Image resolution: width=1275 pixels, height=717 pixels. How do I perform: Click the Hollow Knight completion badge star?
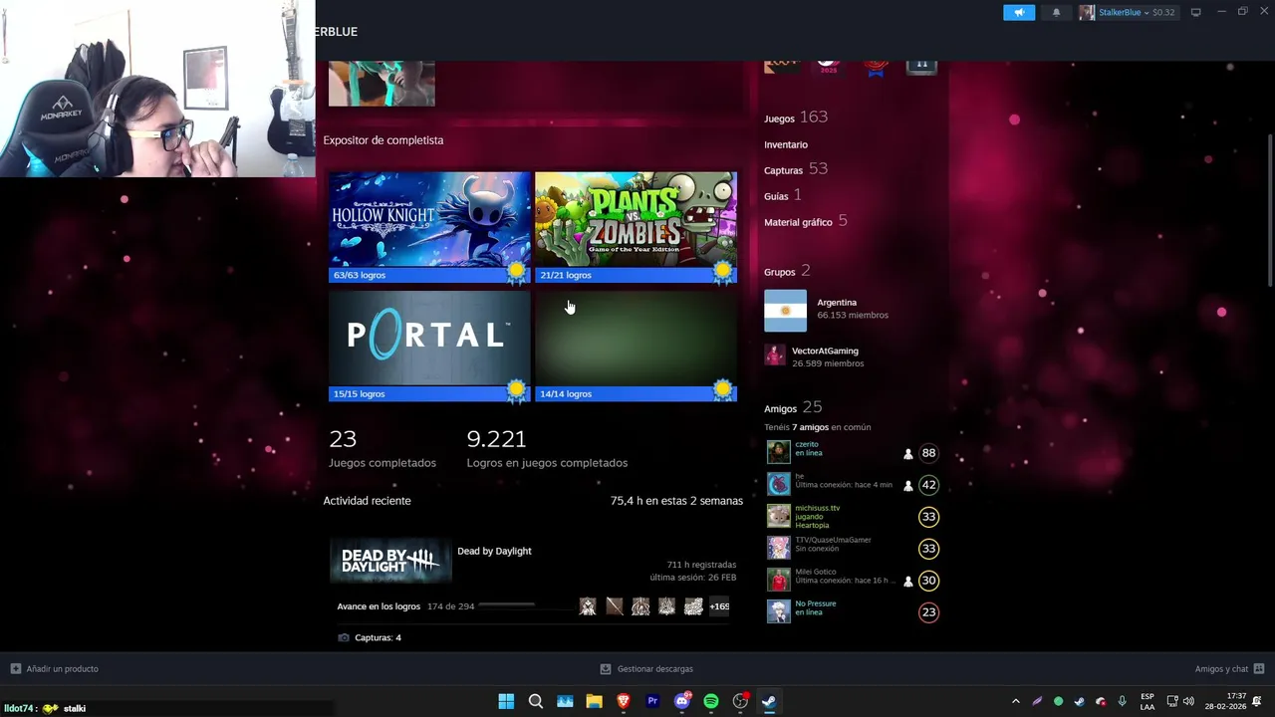pyautogui.click(x=516, y=272)
